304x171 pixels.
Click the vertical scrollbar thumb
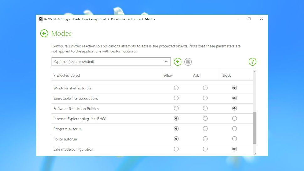point(255,128)
